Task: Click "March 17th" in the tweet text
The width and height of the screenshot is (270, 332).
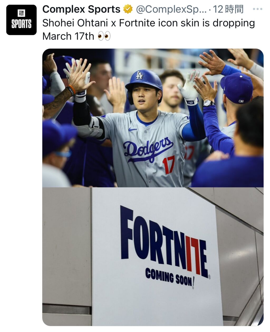Action: 68,36
